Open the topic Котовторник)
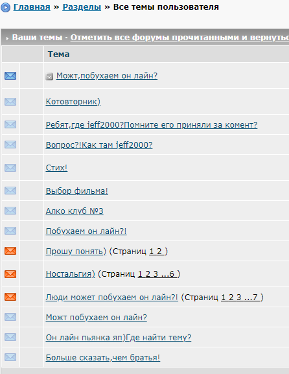 click(x=73, y=102)
